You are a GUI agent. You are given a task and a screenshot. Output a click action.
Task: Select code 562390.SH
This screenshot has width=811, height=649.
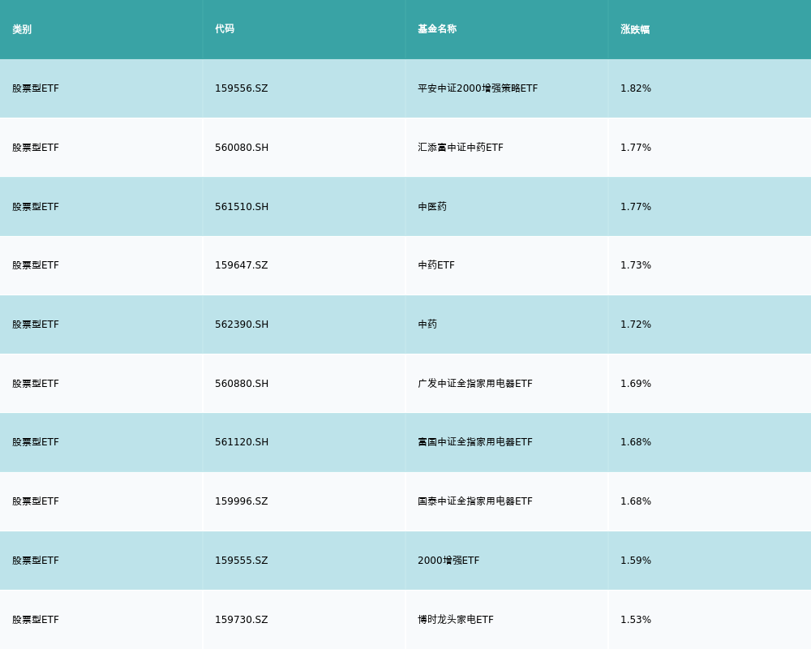tap(242, 324)
